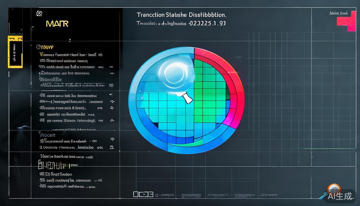Viewport: 360px width, 206px height.
Task: Expand the Vrocen section heading
Action: tap(47, 135)
